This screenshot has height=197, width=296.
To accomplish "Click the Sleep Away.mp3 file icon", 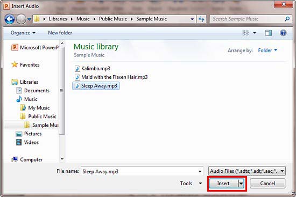I will [x=77, y=86].
